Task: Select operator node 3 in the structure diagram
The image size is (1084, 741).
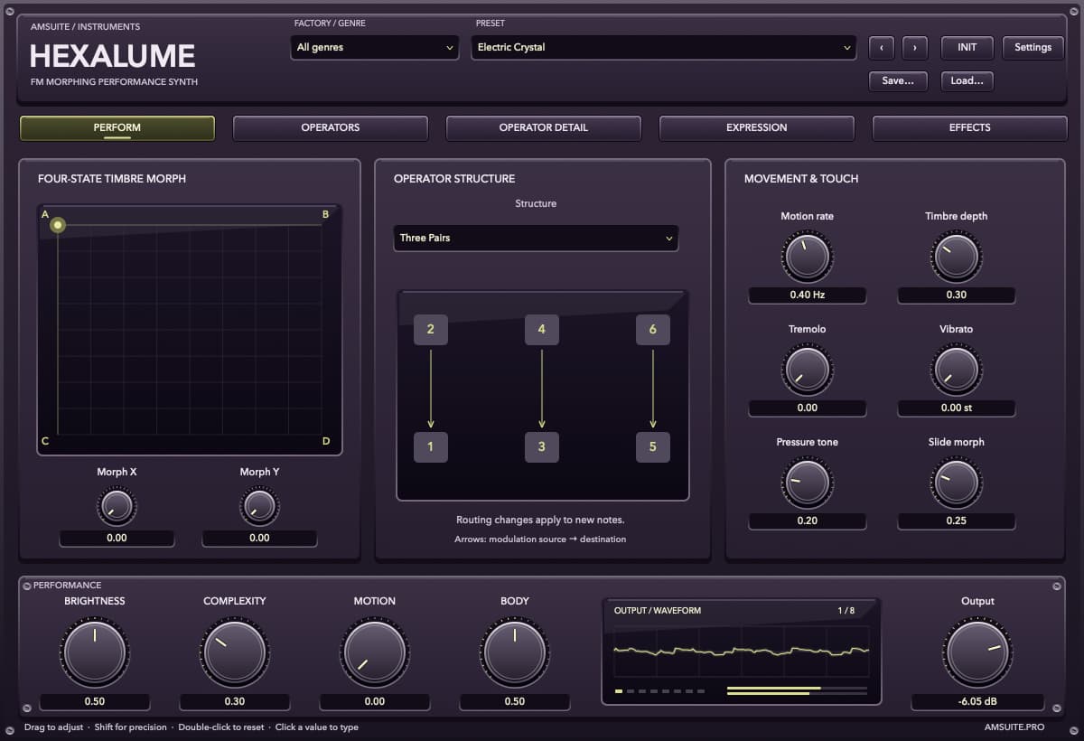Action: [542, 446]
